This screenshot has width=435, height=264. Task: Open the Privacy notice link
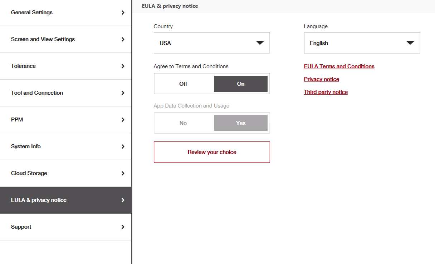[x=322, y=79]
